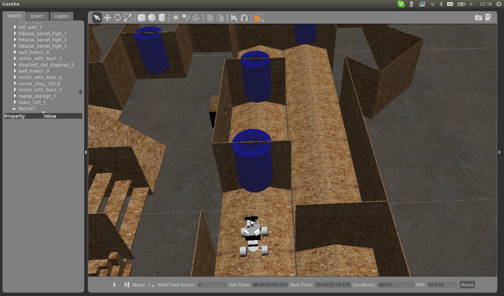Open the Layers tab
Screen dimensions: 504x296
(61, 16)
